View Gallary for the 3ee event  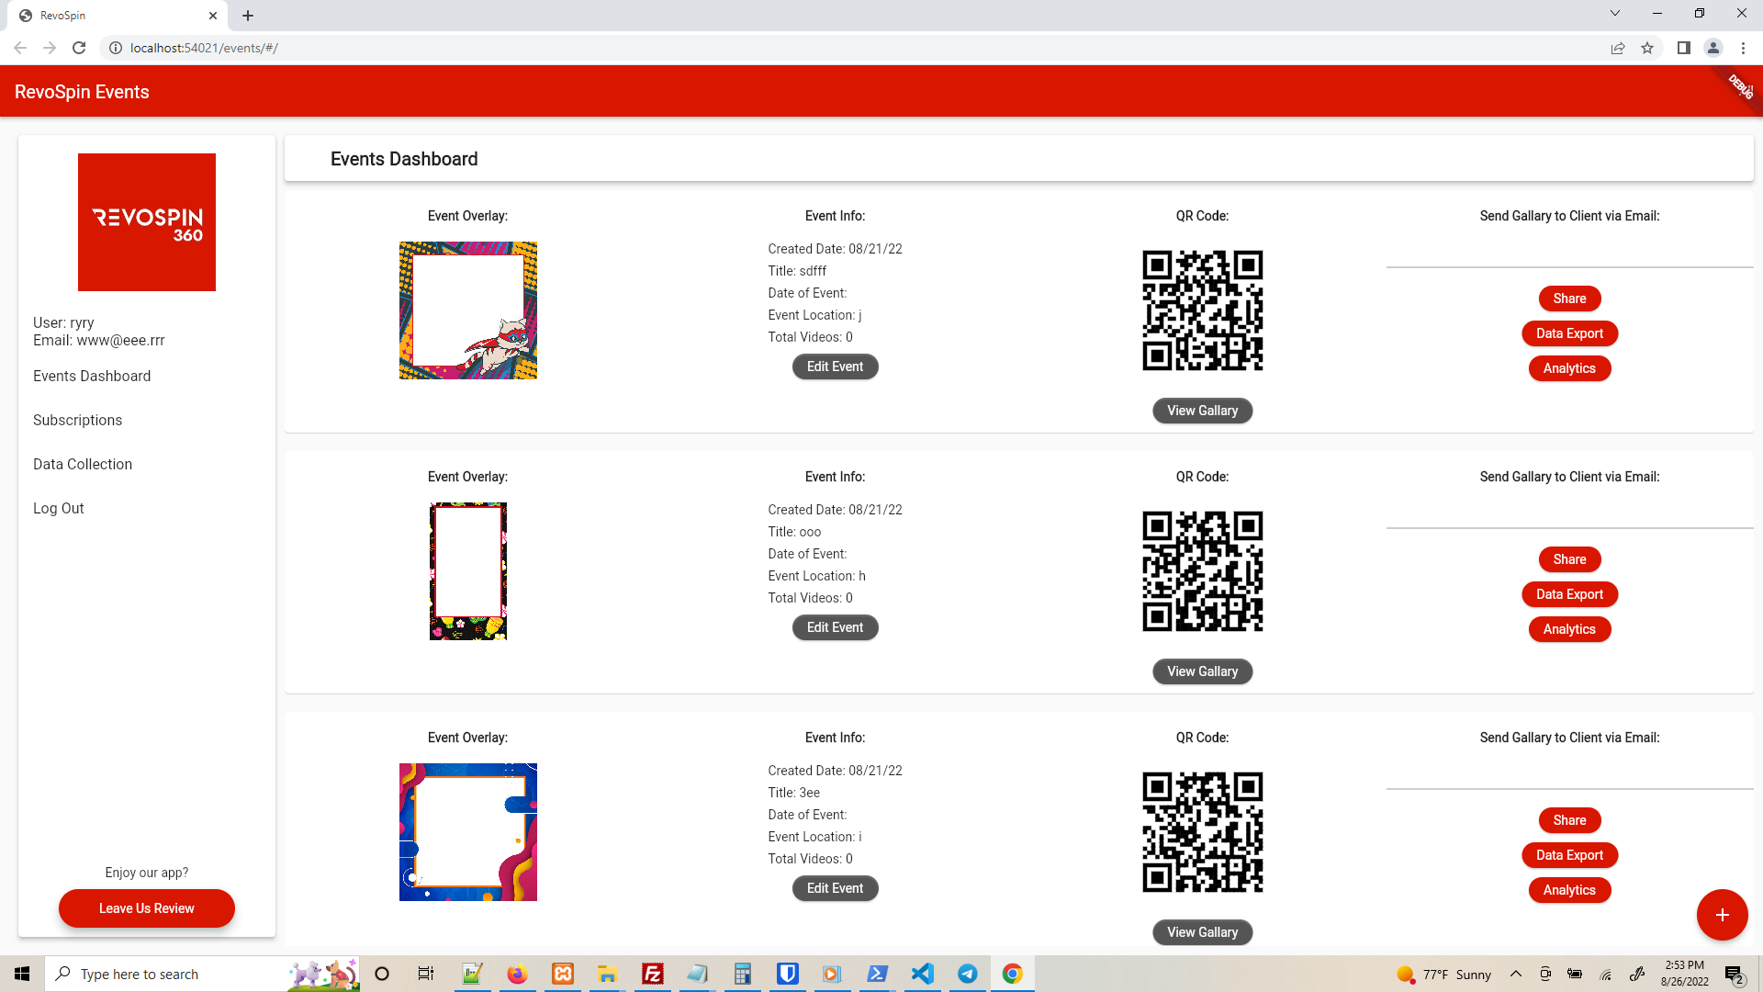(x=1202, y=932)
